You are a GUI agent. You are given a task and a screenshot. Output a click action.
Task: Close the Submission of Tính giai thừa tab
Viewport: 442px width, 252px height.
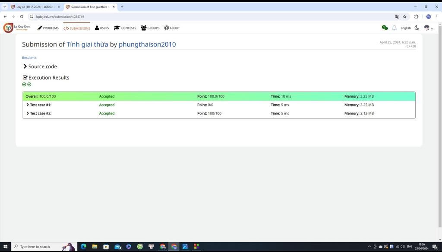[114, 7]
